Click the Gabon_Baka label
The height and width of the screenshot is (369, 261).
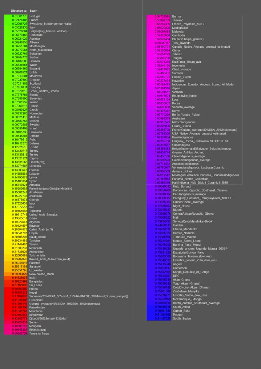tap(181, 311)
